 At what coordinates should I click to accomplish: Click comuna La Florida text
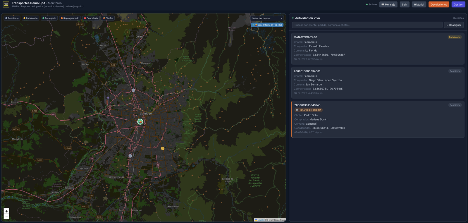click(x=311, y=51)
